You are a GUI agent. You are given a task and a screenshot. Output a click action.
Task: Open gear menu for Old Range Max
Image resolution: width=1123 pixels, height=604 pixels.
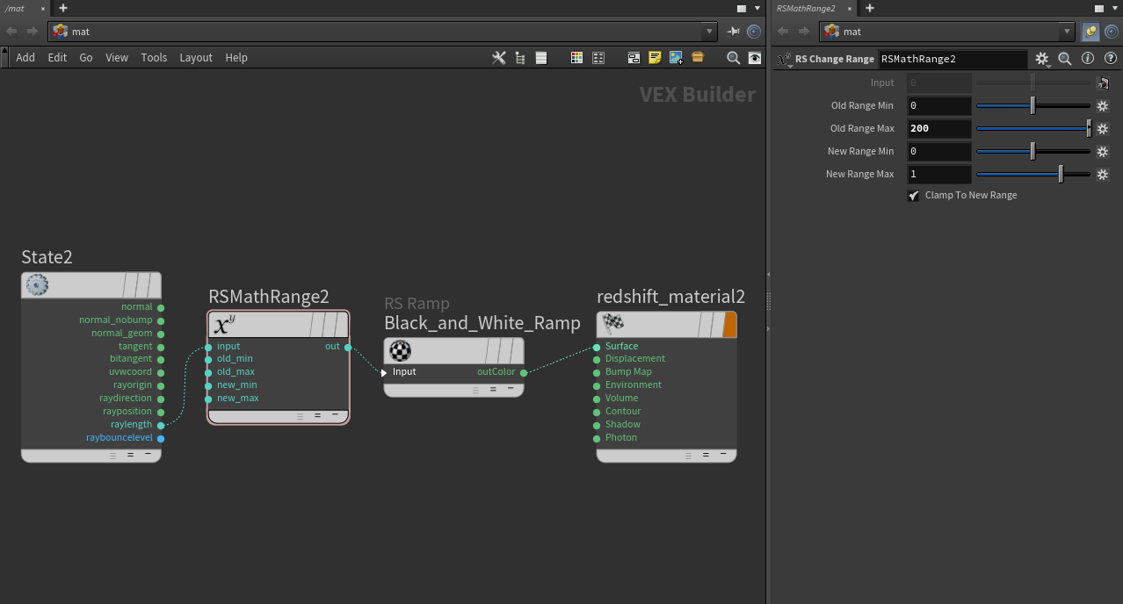1103,129
